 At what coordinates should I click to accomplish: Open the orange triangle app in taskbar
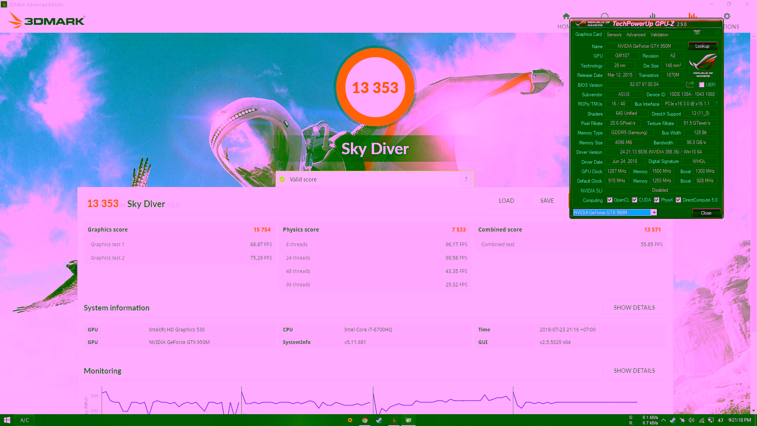[350, 420]
